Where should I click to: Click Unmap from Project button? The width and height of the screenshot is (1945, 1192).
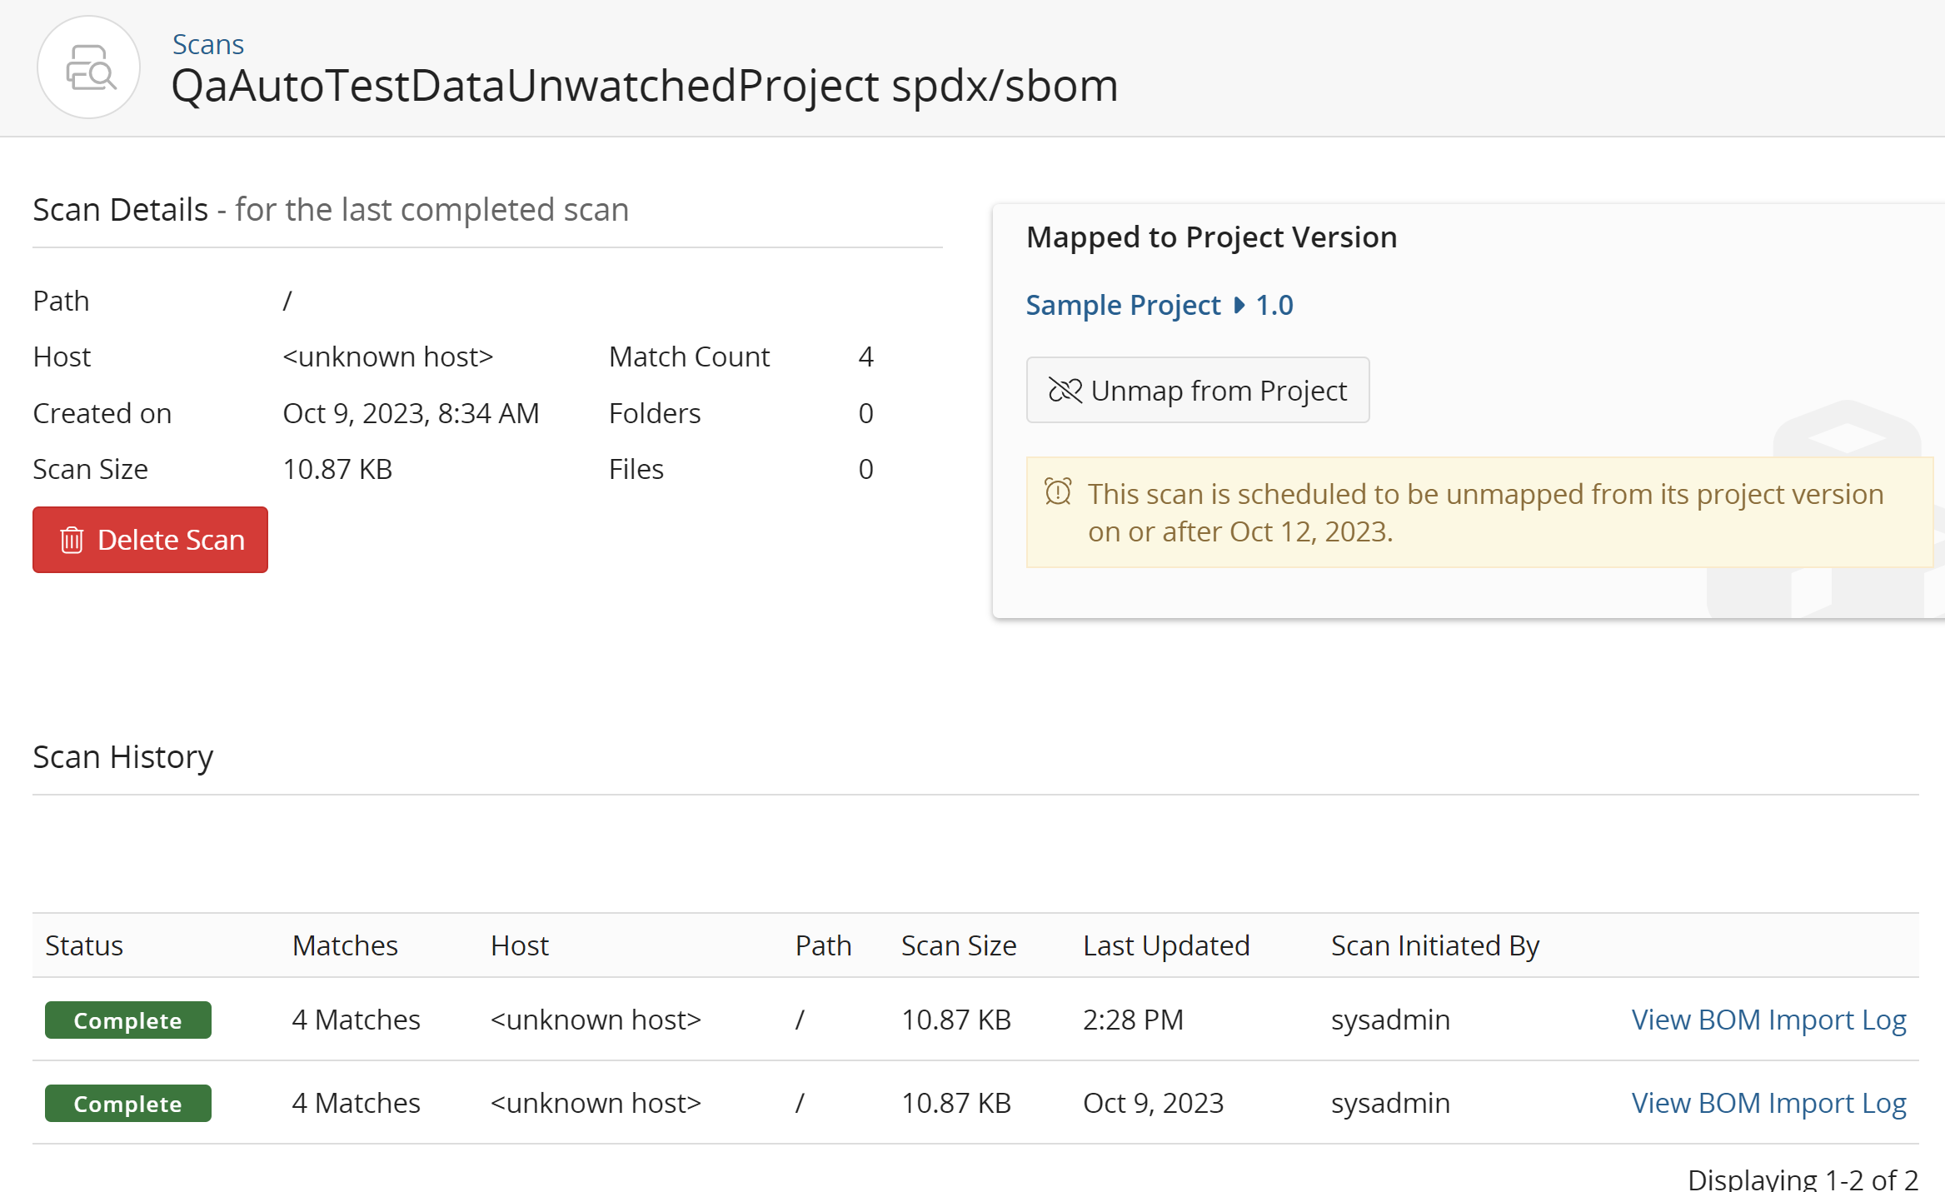(1197, 390)
